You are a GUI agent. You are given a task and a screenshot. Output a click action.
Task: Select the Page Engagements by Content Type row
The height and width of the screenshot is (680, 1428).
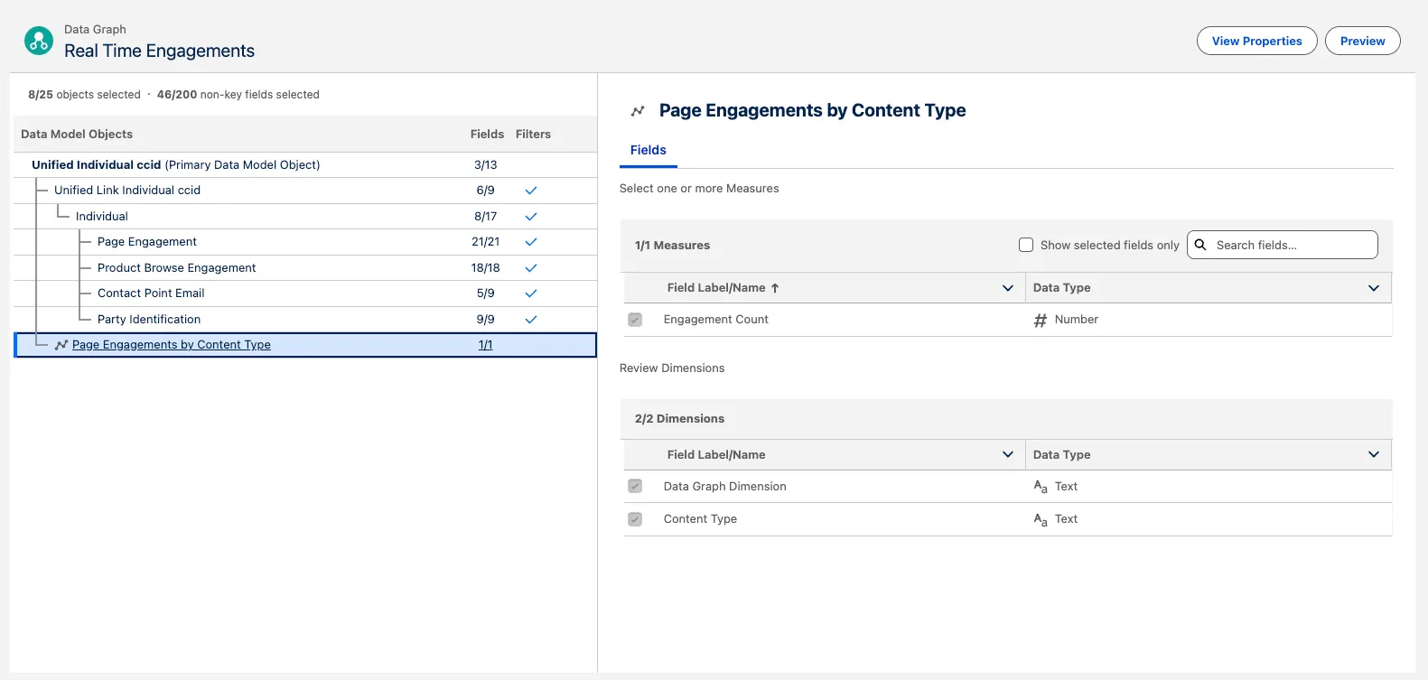(x=172, y=345)
